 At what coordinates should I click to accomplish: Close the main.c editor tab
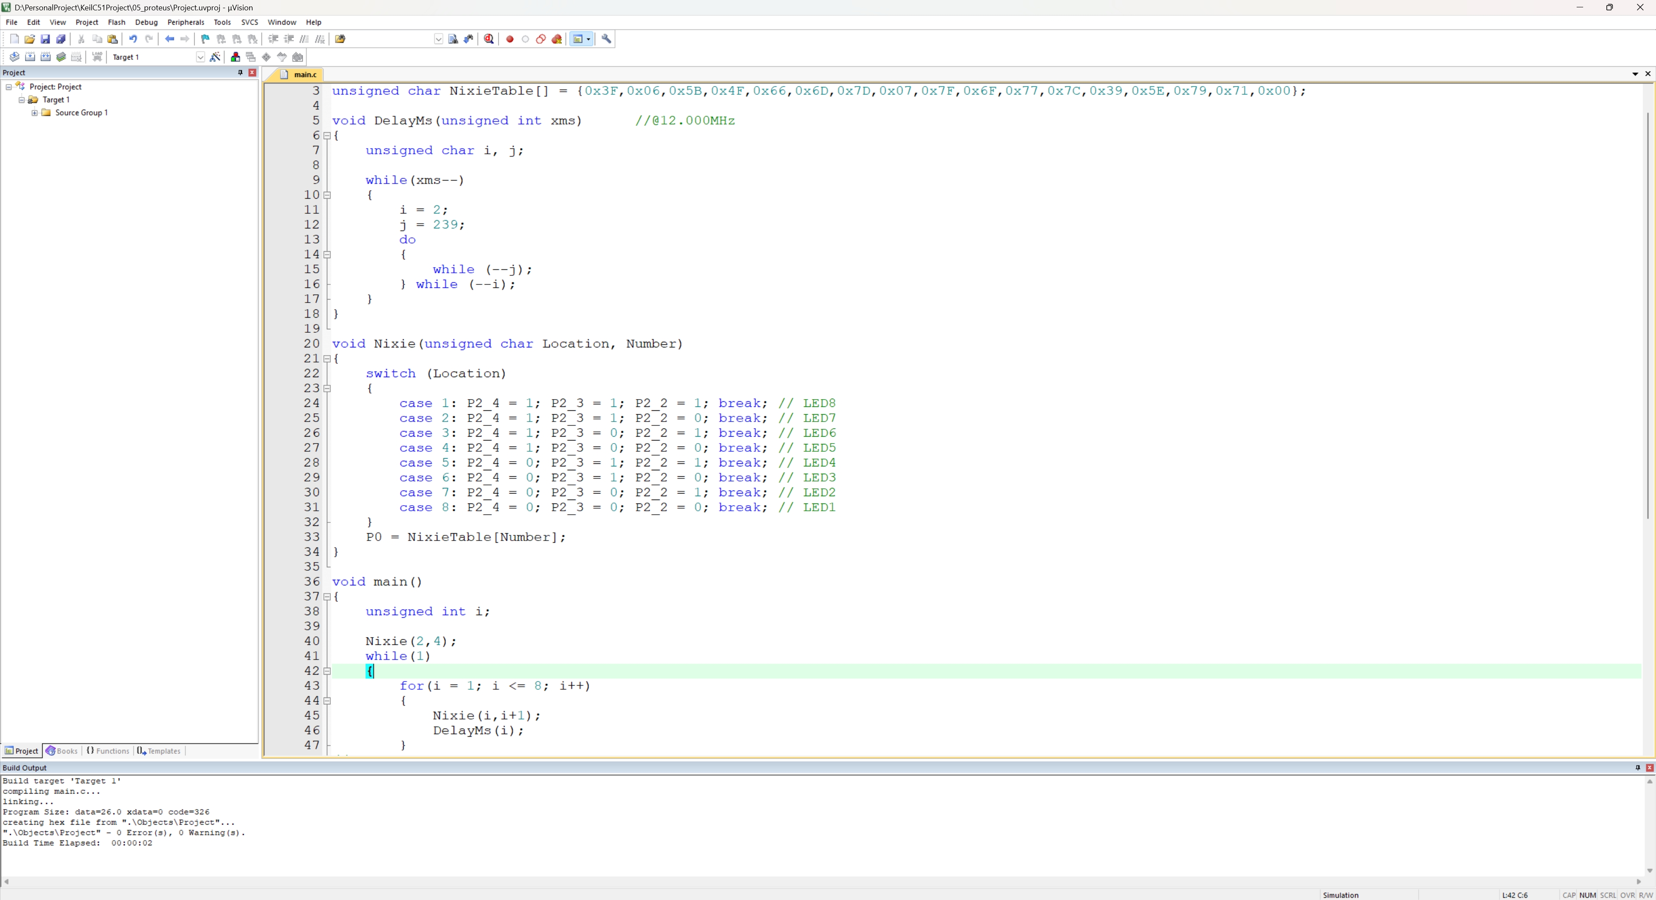click(x=1648, y=74)
